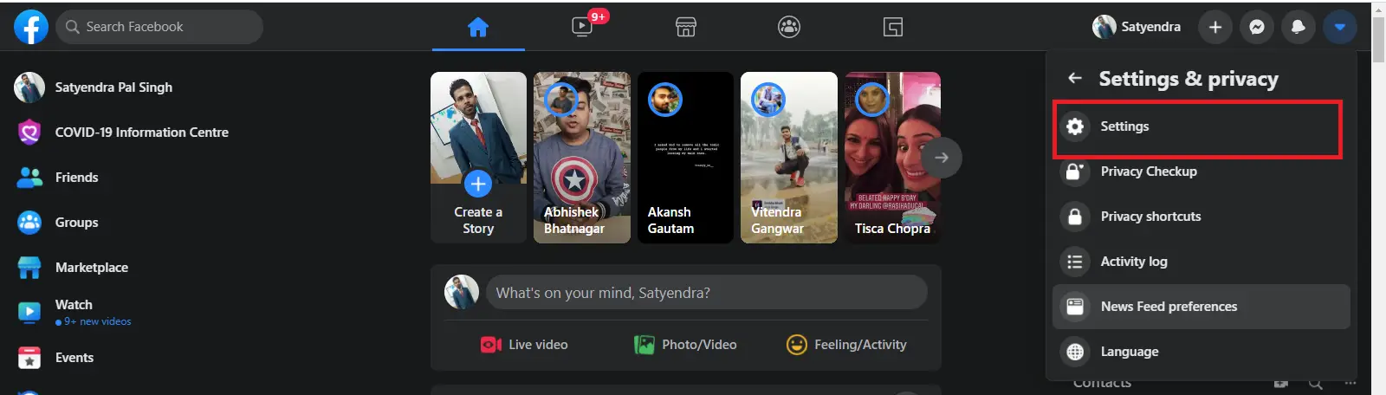The image size is (1386, 395).
Task: Select Privacy shortcuts menu entry
Action: click(x=1201, y=217)
